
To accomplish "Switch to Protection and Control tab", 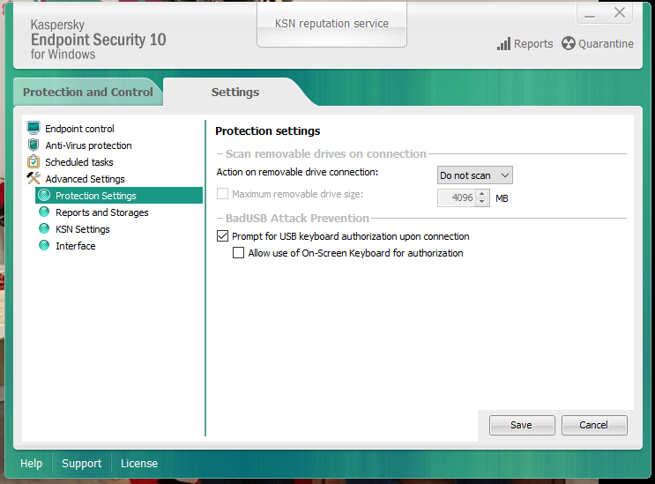I will (88, 92).
